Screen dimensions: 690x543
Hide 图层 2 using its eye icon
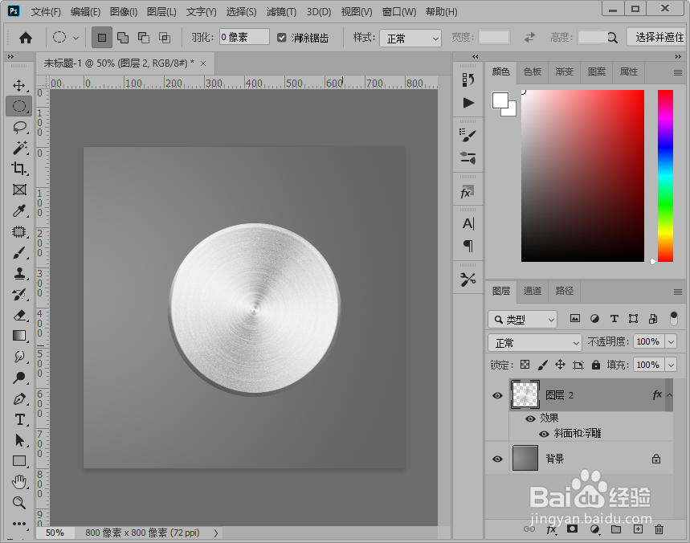(498, 395)
